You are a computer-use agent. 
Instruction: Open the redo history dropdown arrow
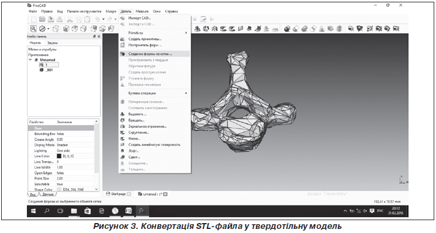tap(115, 19)
